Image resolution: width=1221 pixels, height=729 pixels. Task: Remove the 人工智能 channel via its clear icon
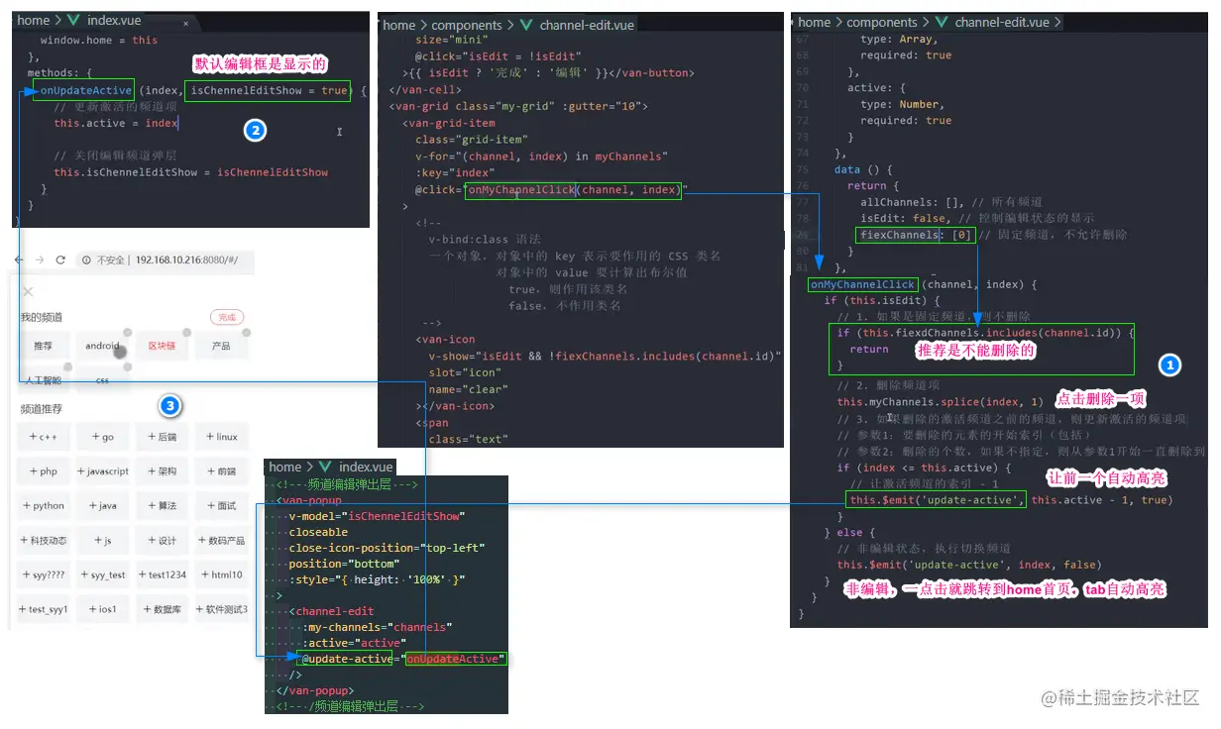point(69,367)
